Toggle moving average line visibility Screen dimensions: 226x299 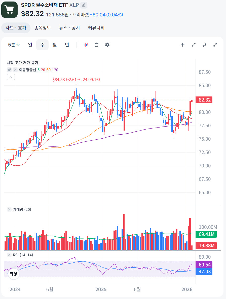coord(9,70)
